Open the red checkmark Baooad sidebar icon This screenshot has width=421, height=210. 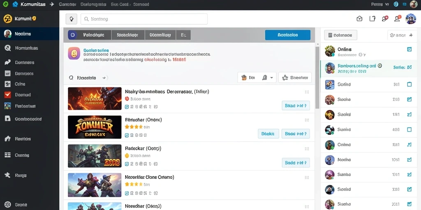pos(7,95)
